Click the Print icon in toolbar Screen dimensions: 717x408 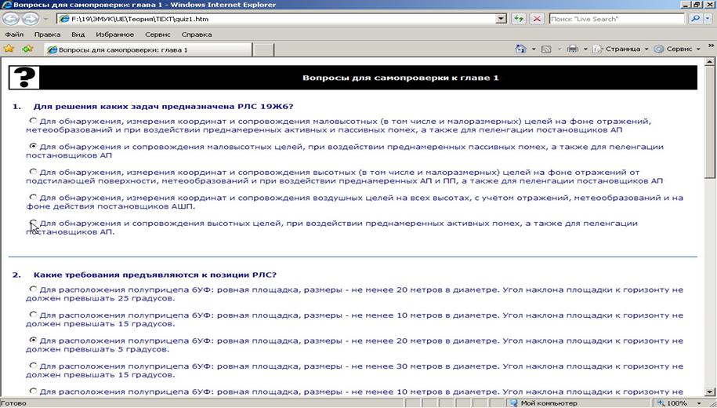tap(573, 49)
